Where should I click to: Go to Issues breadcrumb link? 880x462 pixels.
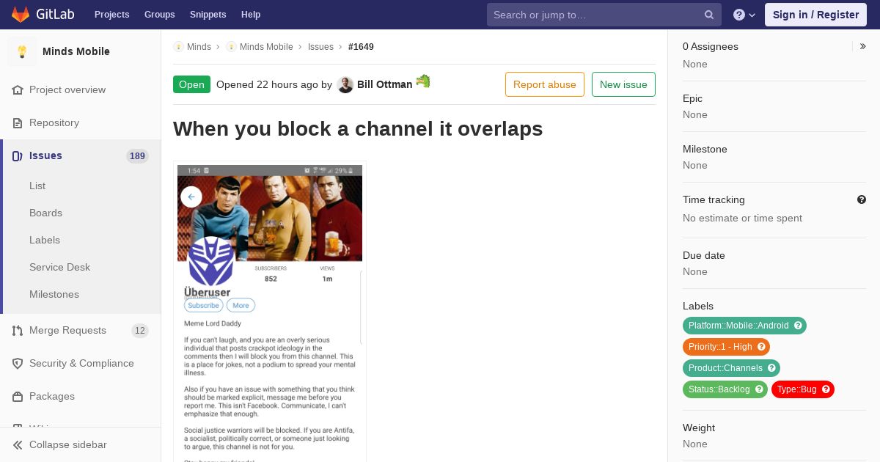point(320,46)
